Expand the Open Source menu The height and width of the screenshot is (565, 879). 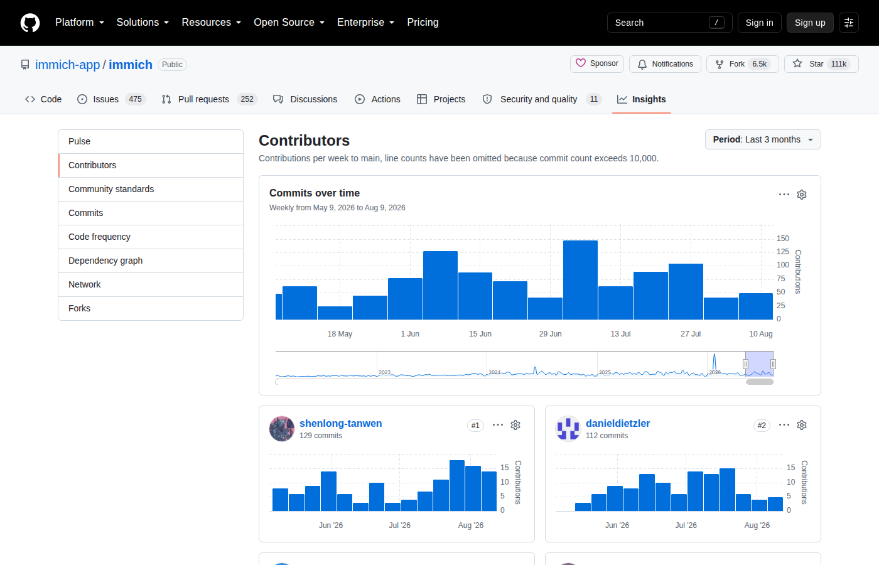point(289,22)
